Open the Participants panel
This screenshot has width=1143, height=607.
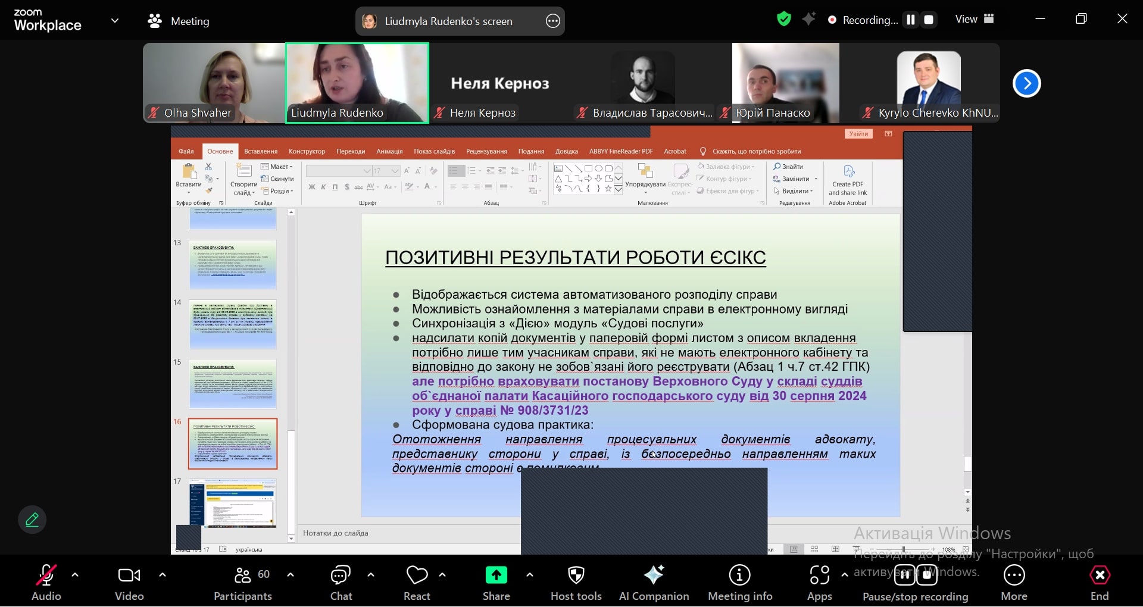pyautogui.click(x=243, y=582)
